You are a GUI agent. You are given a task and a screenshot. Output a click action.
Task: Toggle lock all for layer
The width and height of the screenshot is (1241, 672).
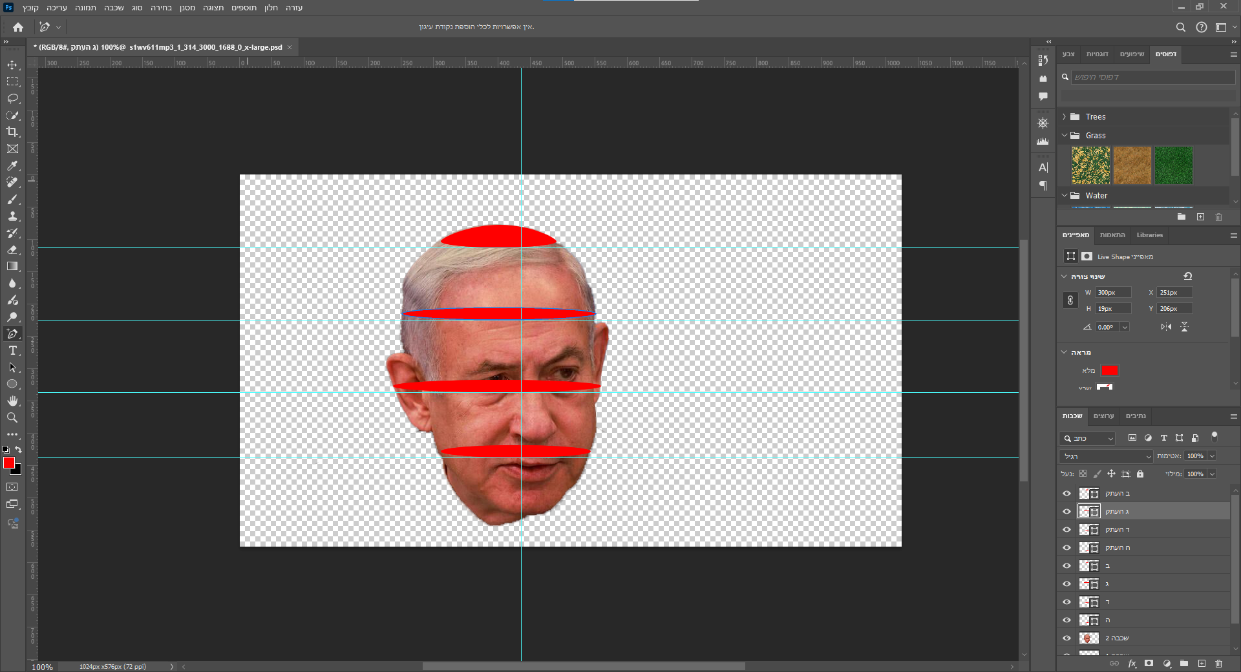pos(1140,474)
